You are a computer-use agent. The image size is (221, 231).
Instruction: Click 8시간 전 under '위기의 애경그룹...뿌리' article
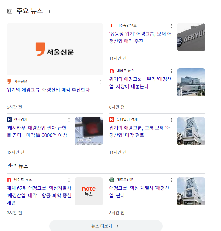point(117,107)
